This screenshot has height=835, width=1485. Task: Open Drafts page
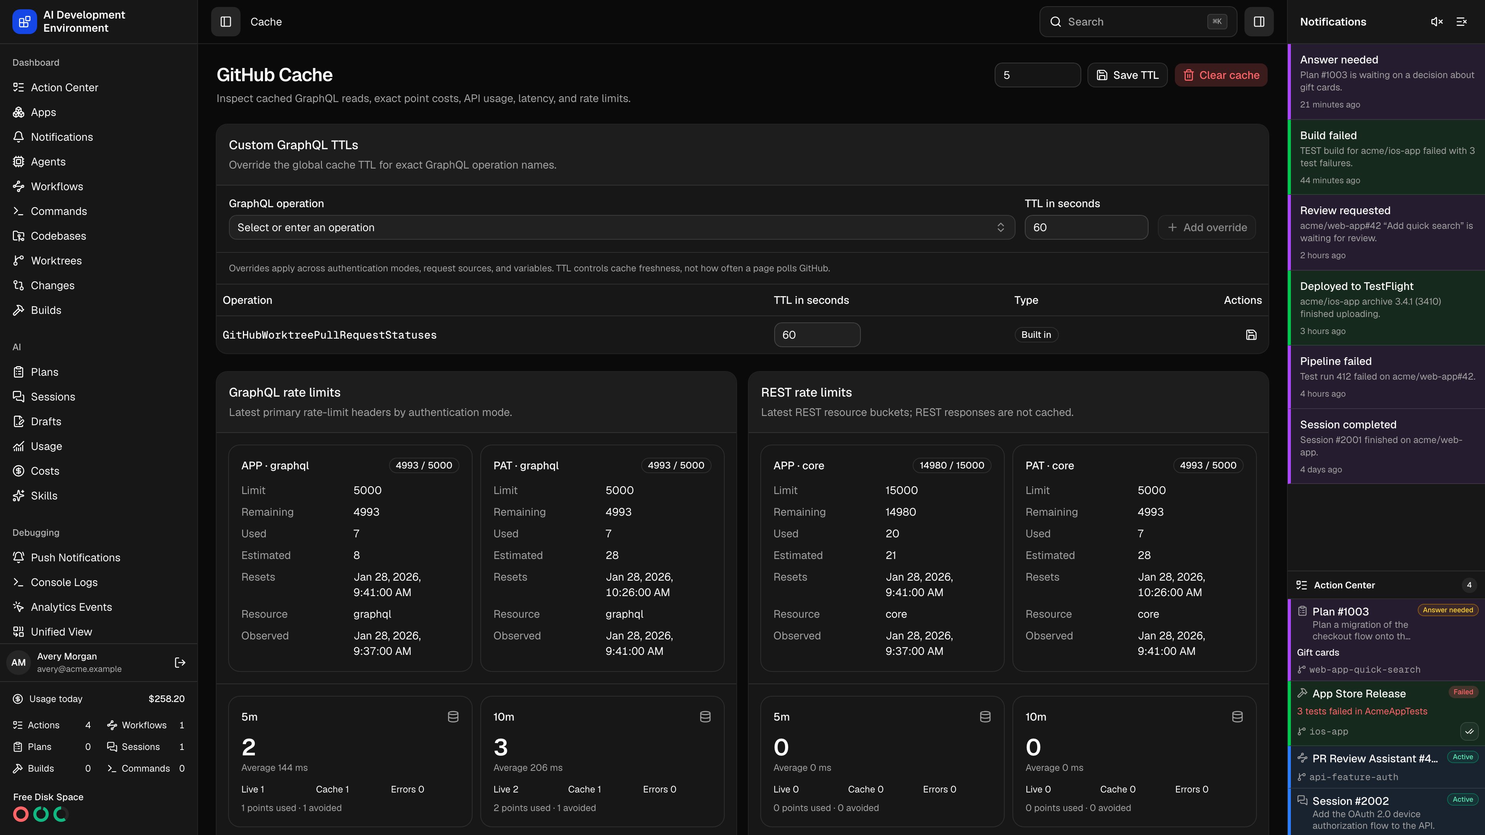coord(99,422)
